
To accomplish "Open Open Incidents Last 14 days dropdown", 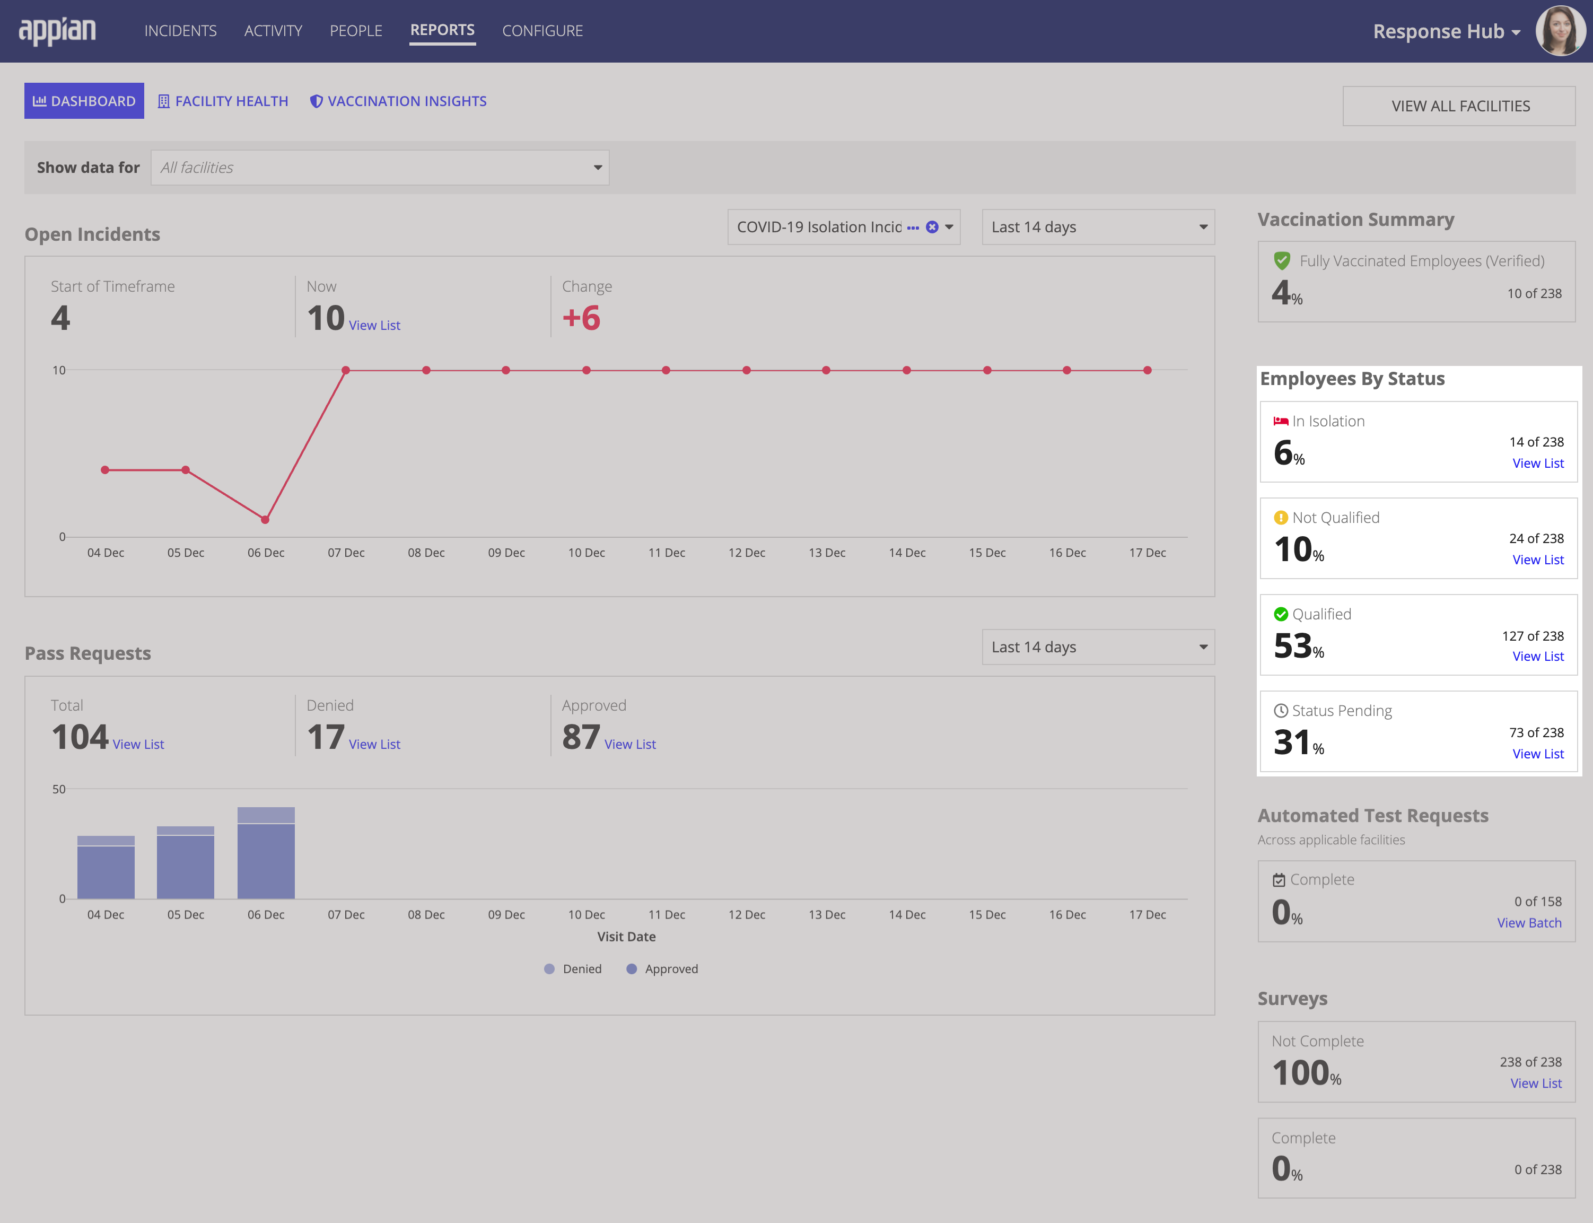I will click(1098, 227).
